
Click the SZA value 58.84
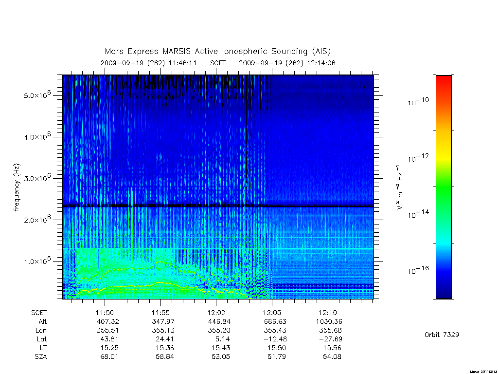[x=165, y=357]
